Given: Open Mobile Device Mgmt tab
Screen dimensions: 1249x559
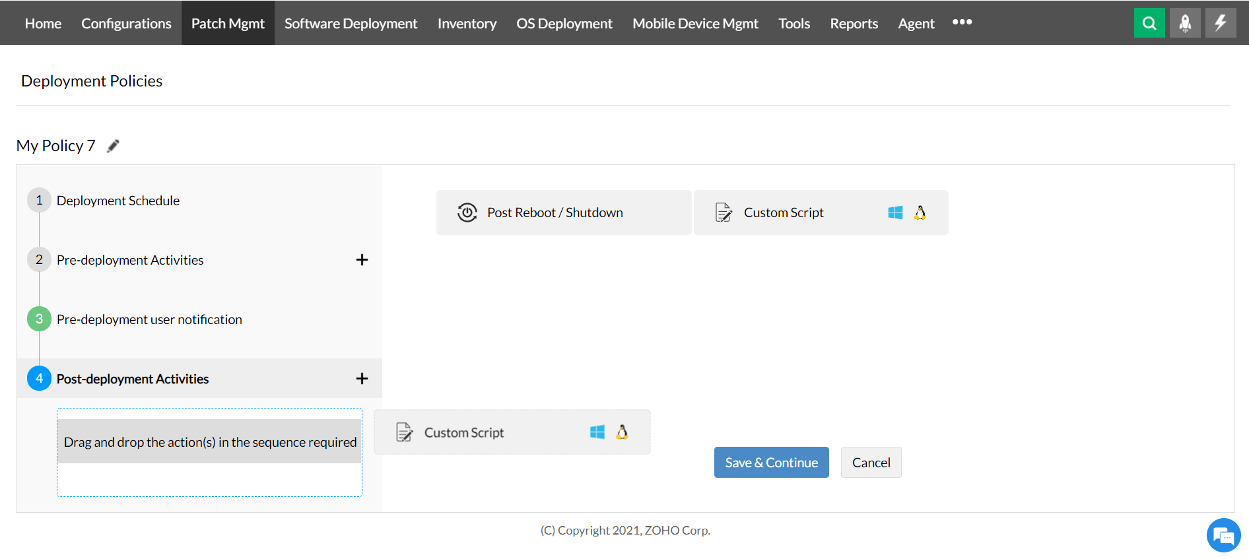Looking at the screenshot, I should pos(695,23).
